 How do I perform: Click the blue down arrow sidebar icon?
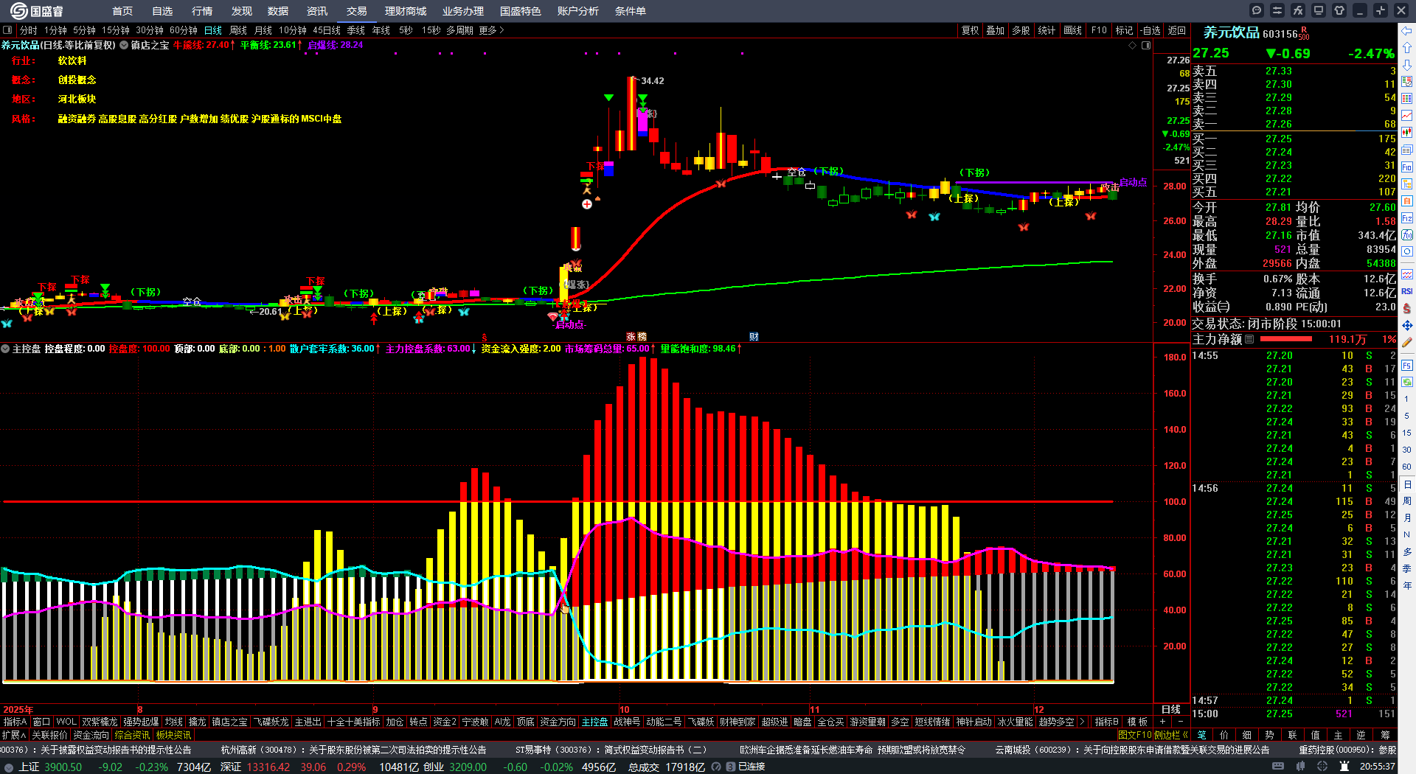(x=1407, y=65)
